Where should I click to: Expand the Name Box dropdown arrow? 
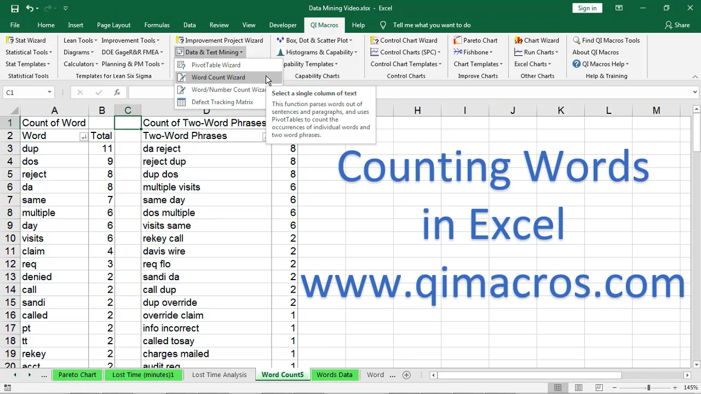coord(49,92)
